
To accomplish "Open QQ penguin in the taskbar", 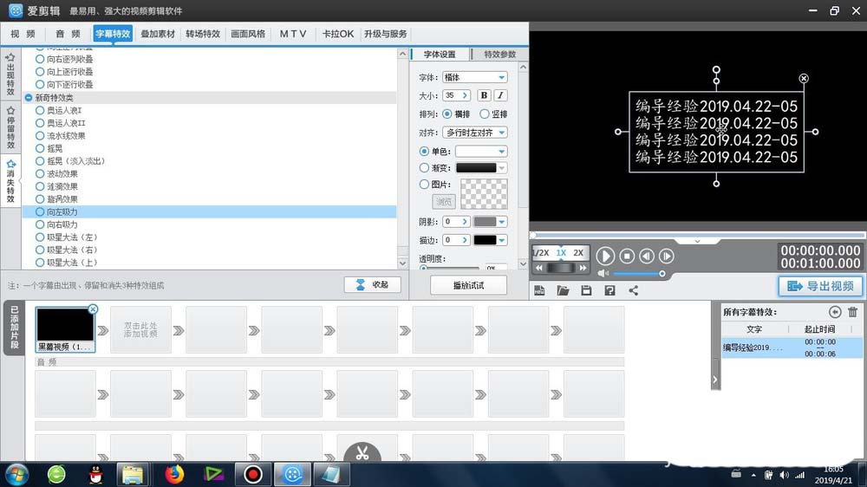I will coord(96,474).
